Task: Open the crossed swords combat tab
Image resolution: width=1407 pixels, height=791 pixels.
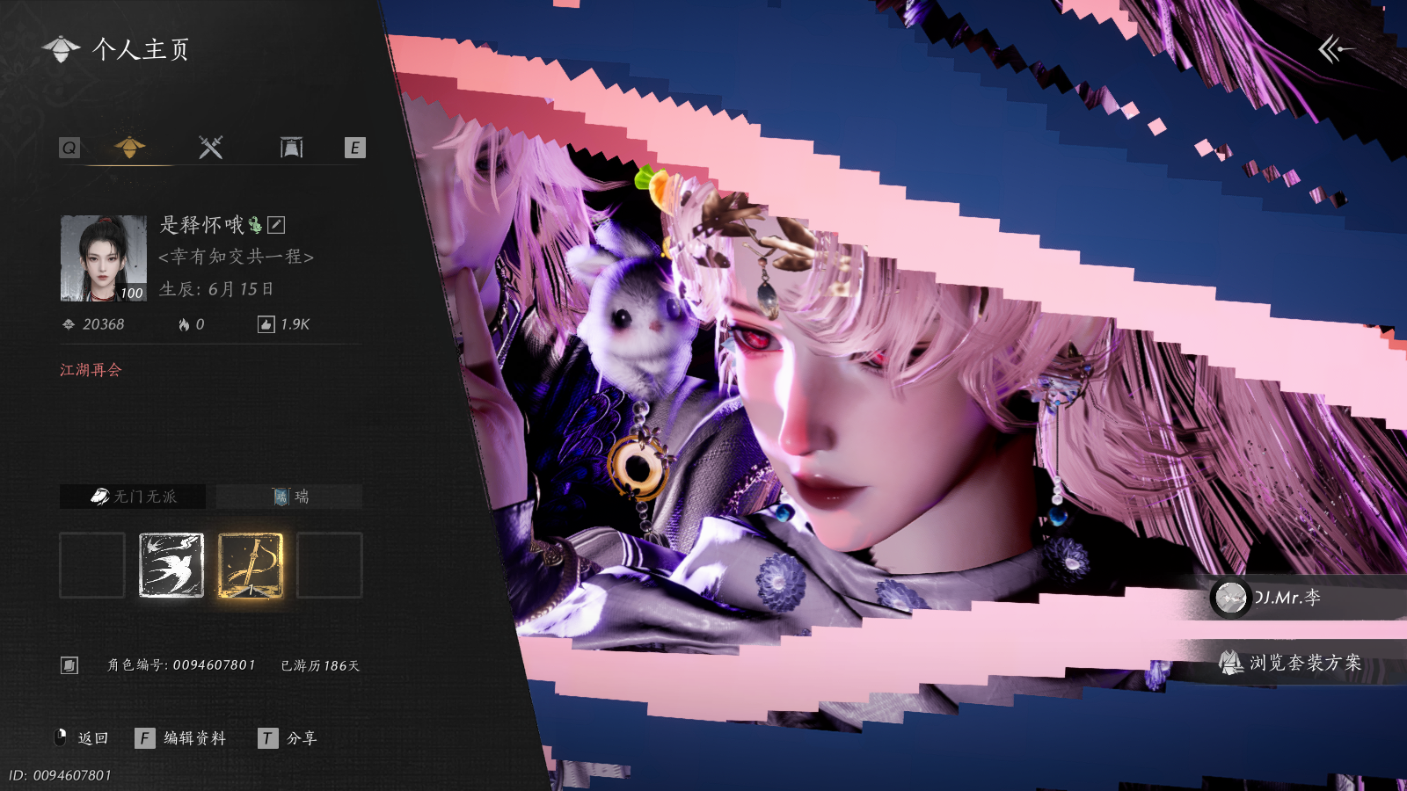Action: click(210, 148)
